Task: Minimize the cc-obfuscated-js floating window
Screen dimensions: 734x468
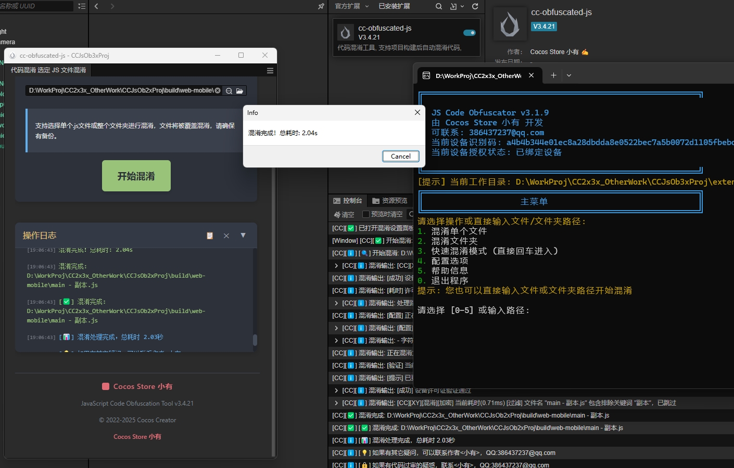Action: point(218,55)
